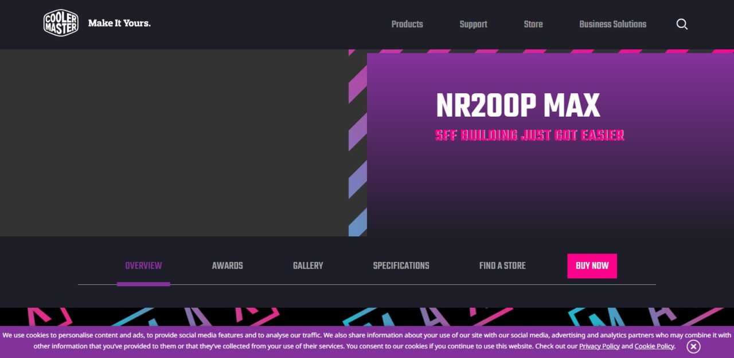734x358 pixels.
Task: Click the SFF Building Just Got Easier text
Action: [529, 136]
